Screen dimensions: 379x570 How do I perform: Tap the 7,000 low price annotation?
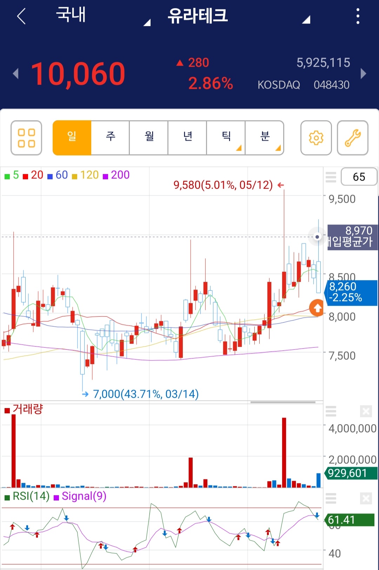(x=146, y=394)
